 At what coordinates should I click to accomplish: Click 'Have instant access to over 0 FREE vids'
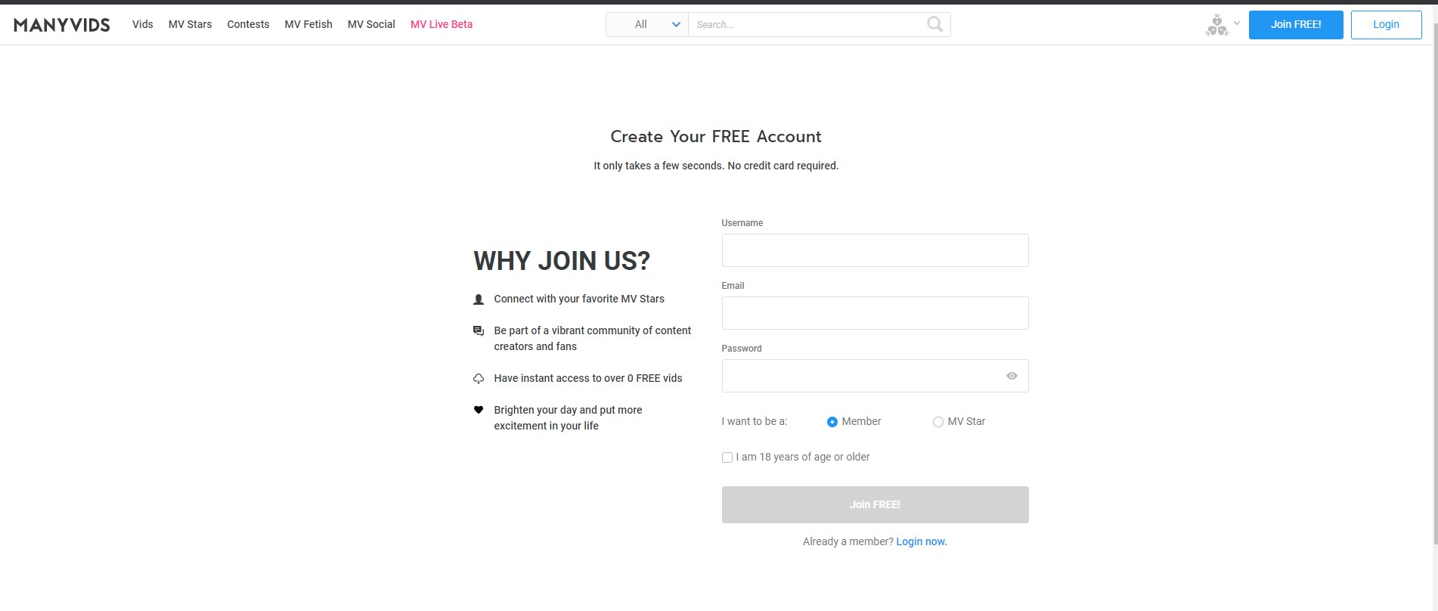[x=588, y=378]
